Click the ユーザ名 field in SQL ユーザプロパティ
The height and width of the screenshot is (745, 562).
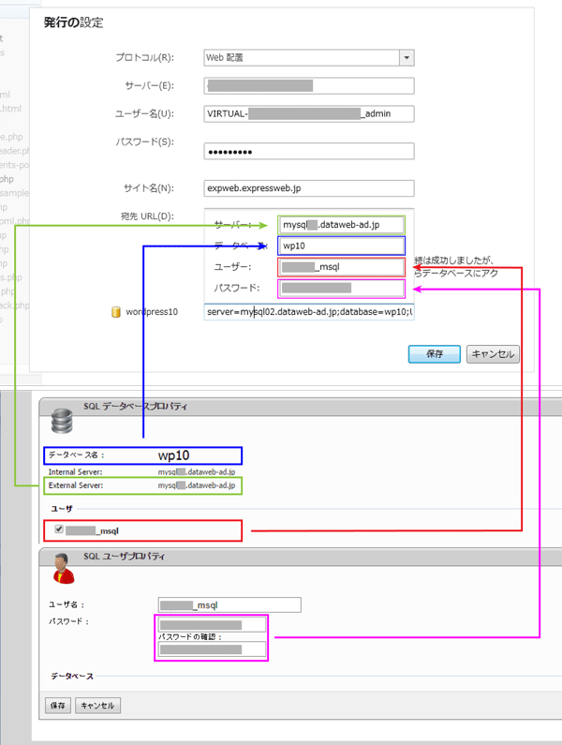[229, 604]
